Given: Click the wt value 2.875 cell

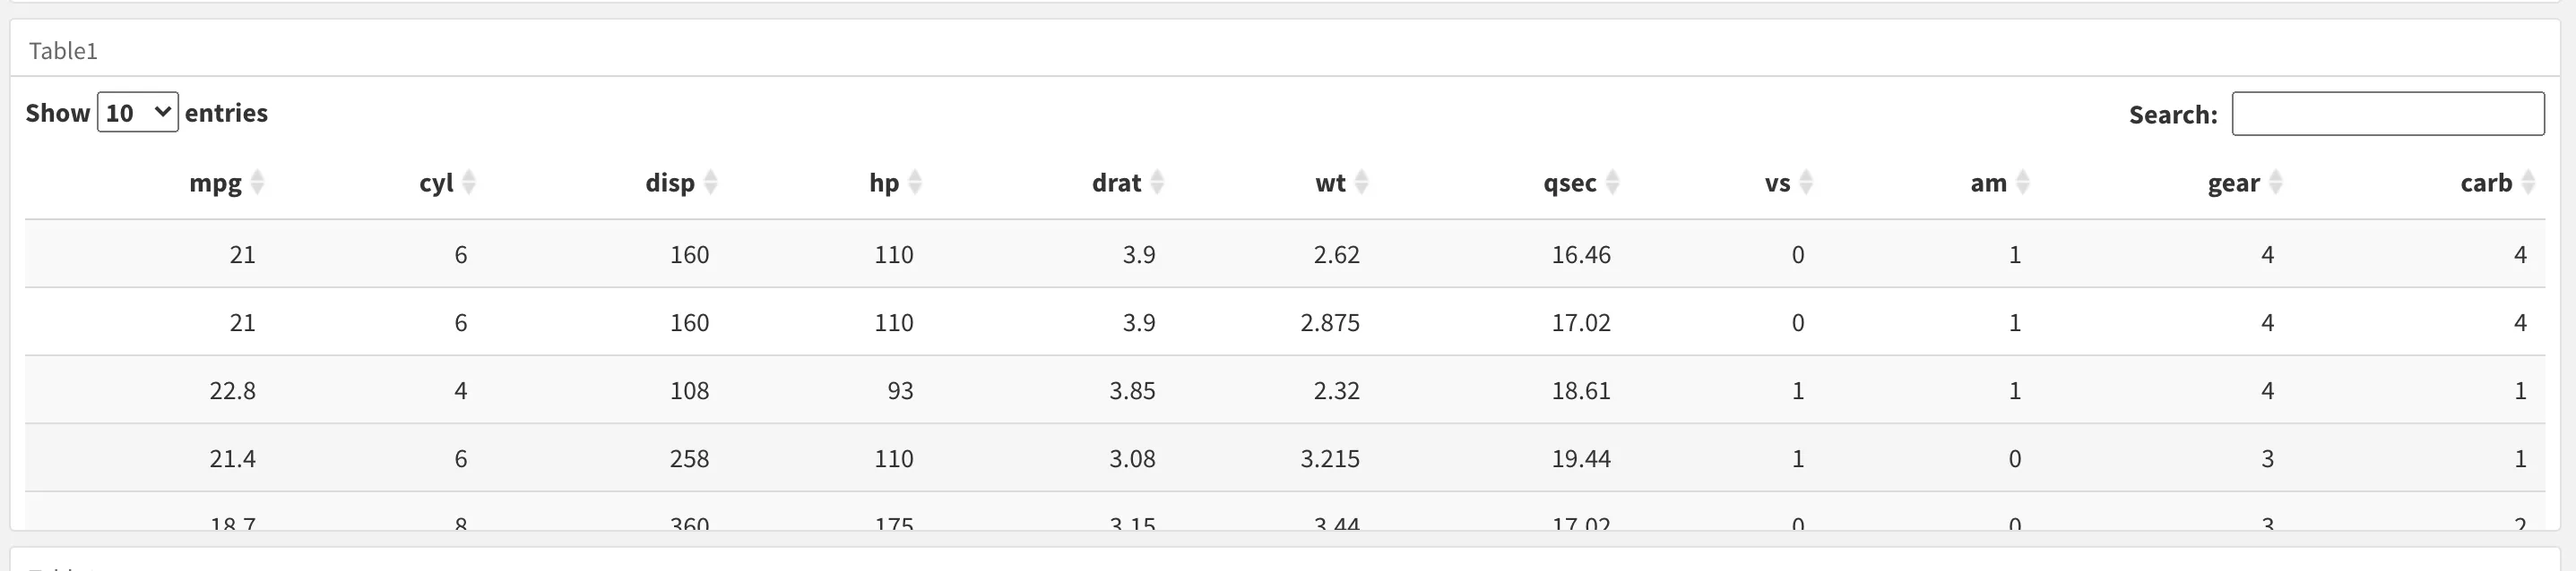Looking at the screenshot, I should [1329, 322].
